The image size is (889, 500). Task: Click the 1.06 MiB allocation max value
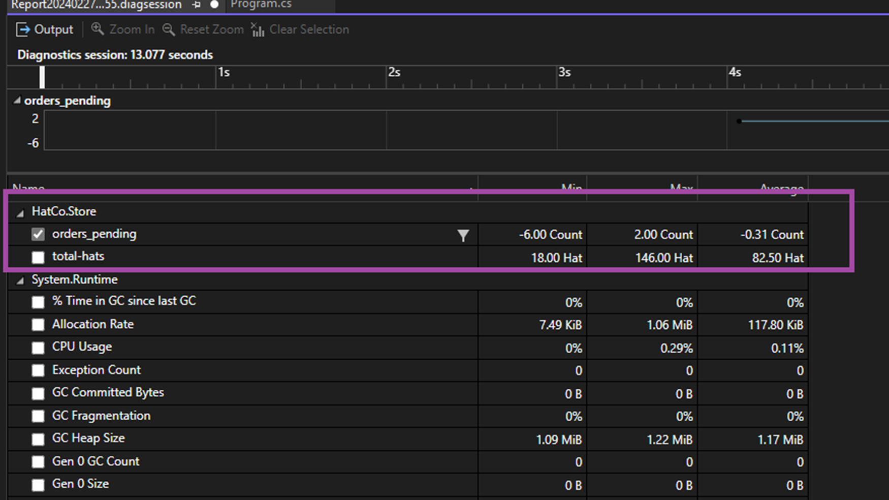click(x=670, y=325)
